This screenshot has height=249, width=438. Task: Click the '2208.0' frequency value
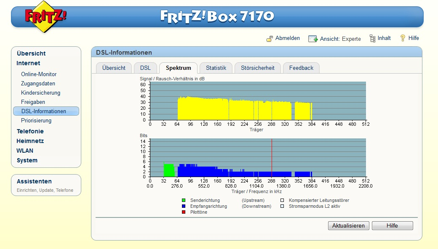(x=366, y=186)
